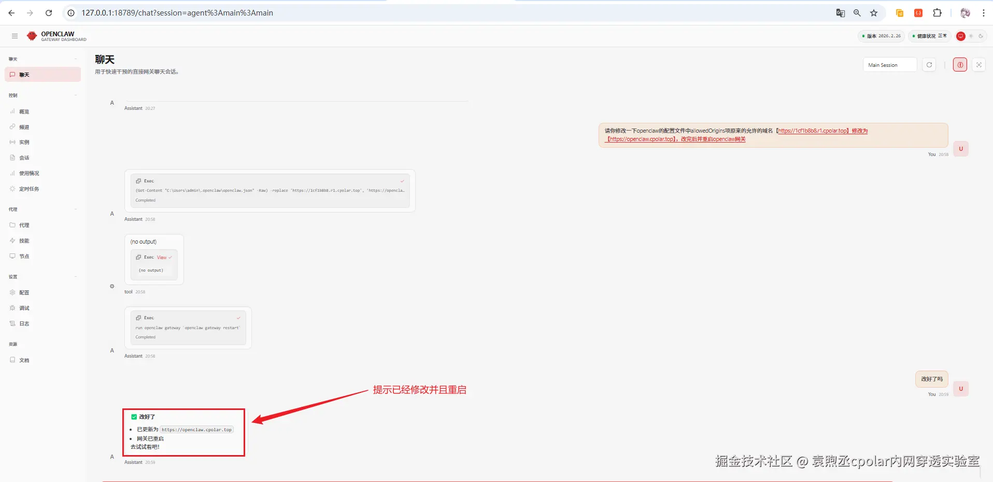Click the 聊天 page heading
Image resolution: width=993 pixels, height=482 pixels.
point(105,60)
